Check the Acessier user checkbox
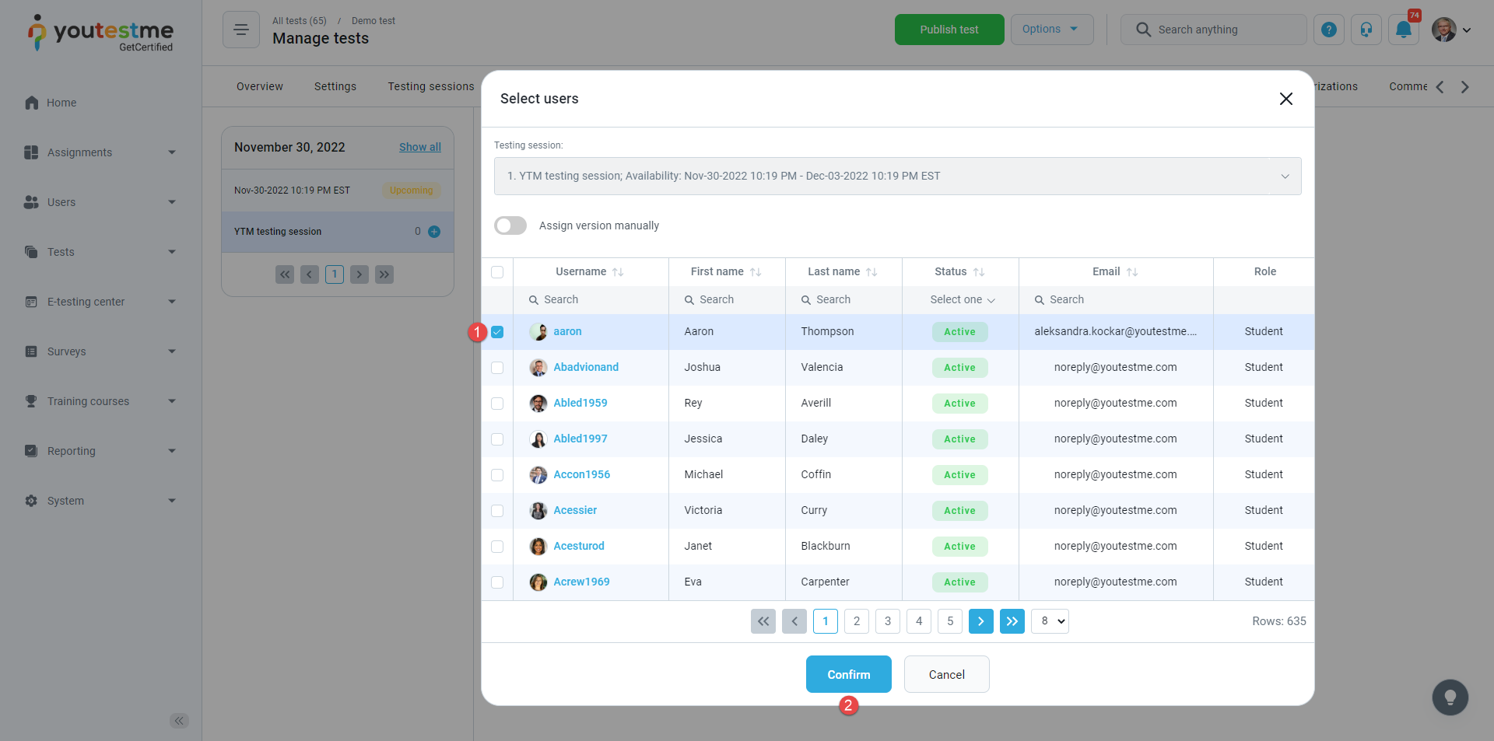This screenshot has width=1494, height=741. (x=497, y=511)
